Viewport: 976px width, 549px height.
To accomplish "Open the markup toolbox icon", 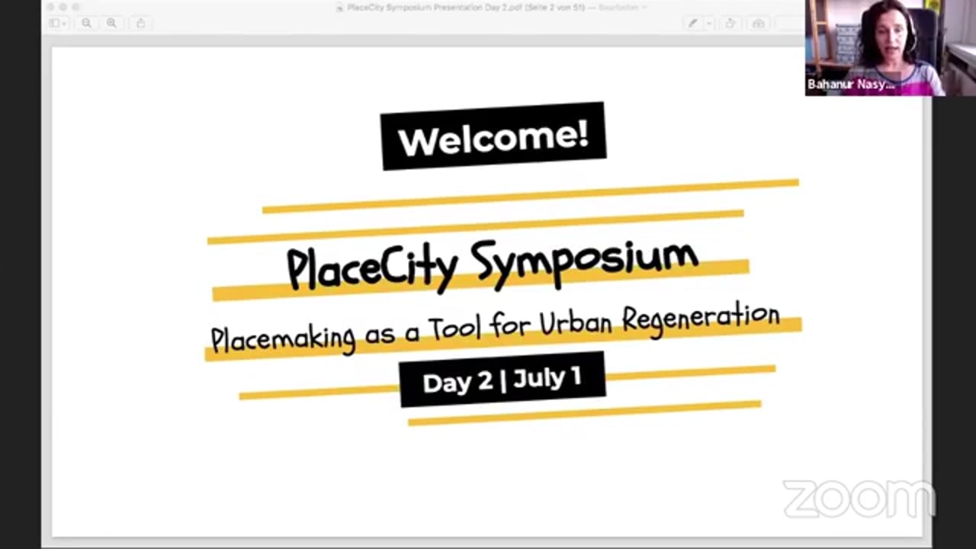I will [758, 24].
